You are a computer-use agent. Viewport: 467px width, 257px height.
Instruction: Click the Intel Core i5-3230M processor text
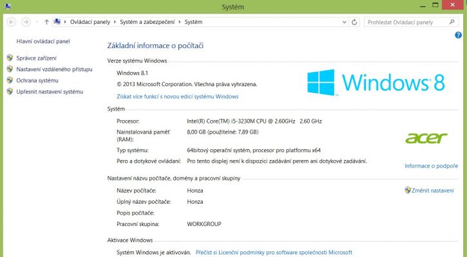pyautogui.click(x=254, y=121)
